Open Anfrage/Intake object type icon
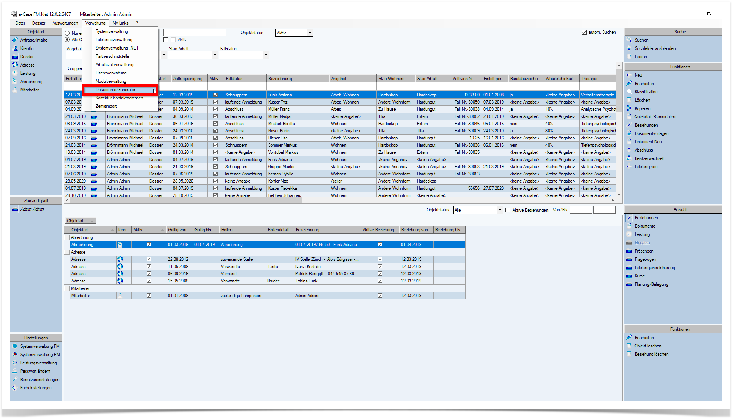Viewport: 735px width, 420px height. coord(15,40)
